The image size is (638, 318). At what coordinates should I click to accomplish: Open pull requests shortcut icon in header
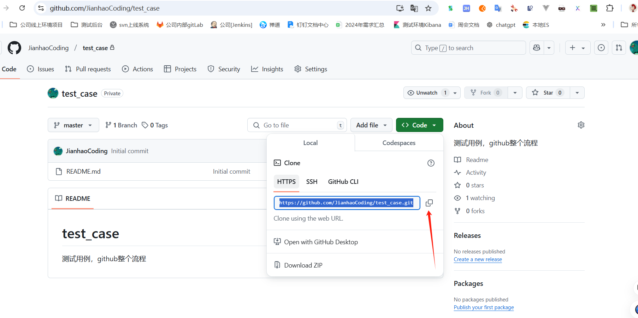coord(619,48)
